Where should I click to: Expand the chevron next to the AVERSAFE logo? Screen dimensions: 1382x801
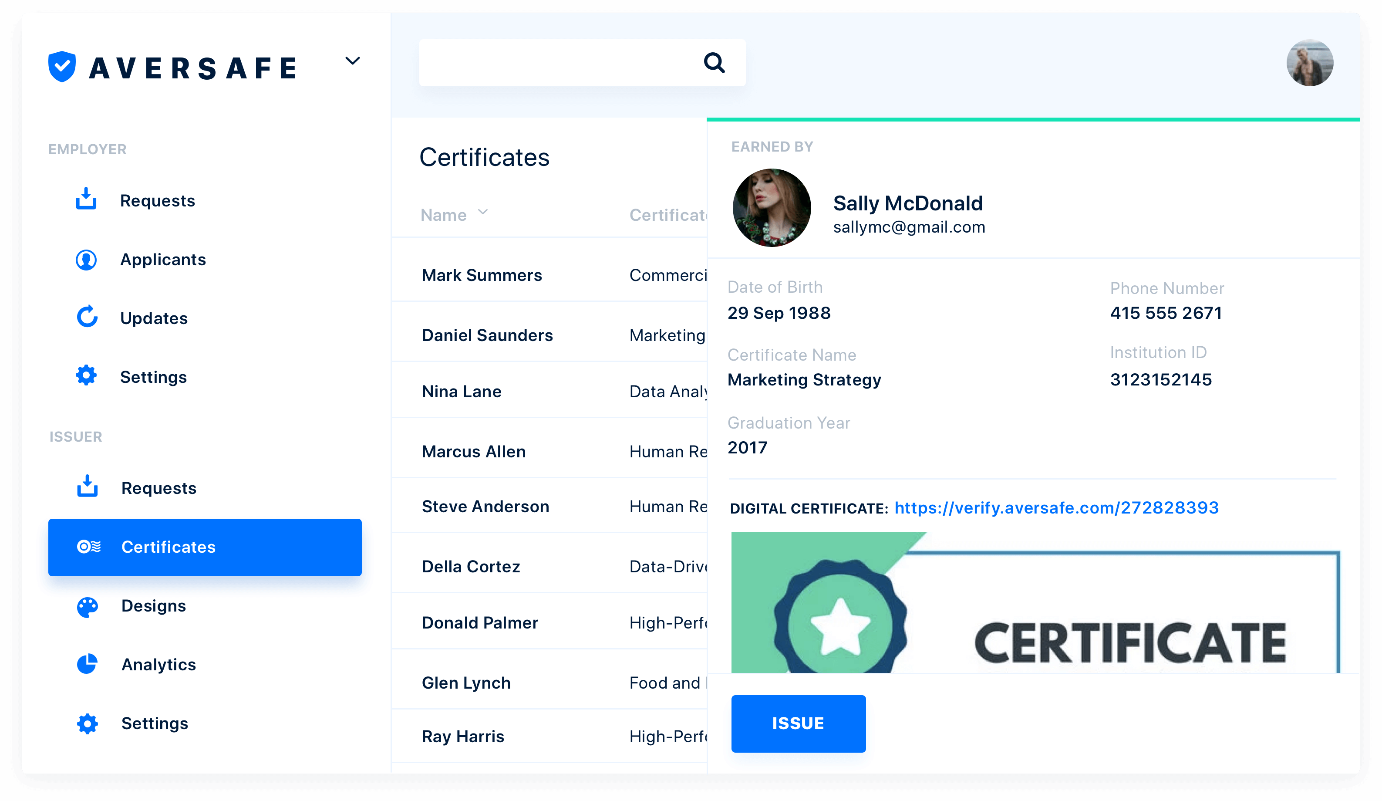[353, 61]
